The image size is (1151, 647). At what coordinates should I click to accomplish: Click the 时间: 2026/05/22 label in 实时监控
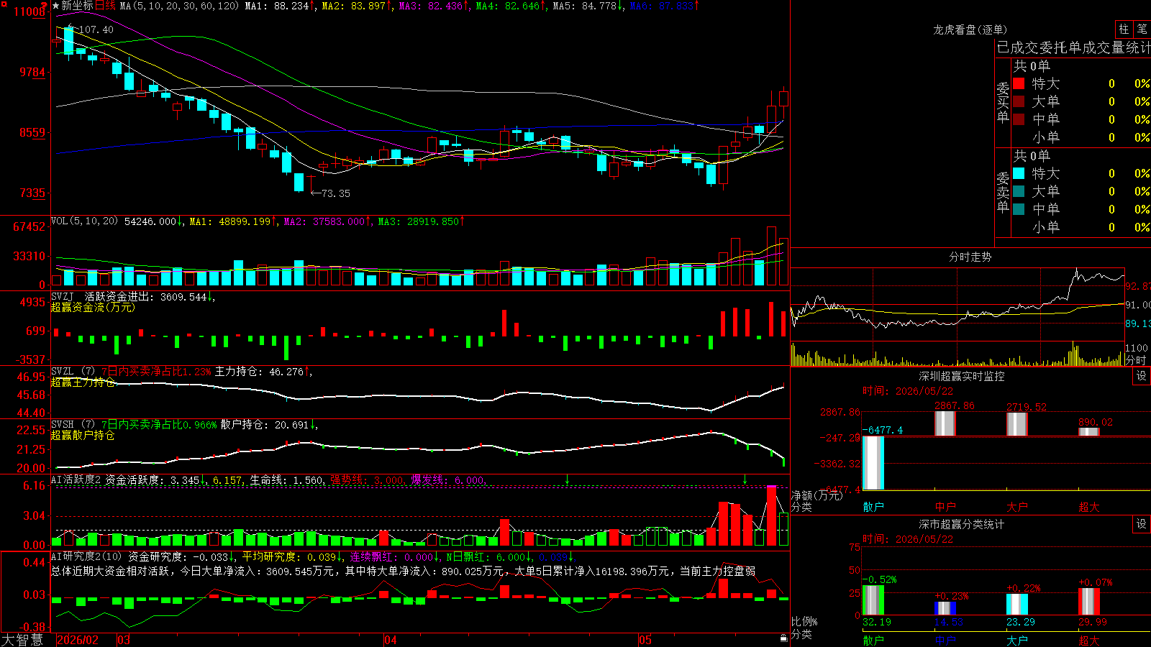[908, 391]
